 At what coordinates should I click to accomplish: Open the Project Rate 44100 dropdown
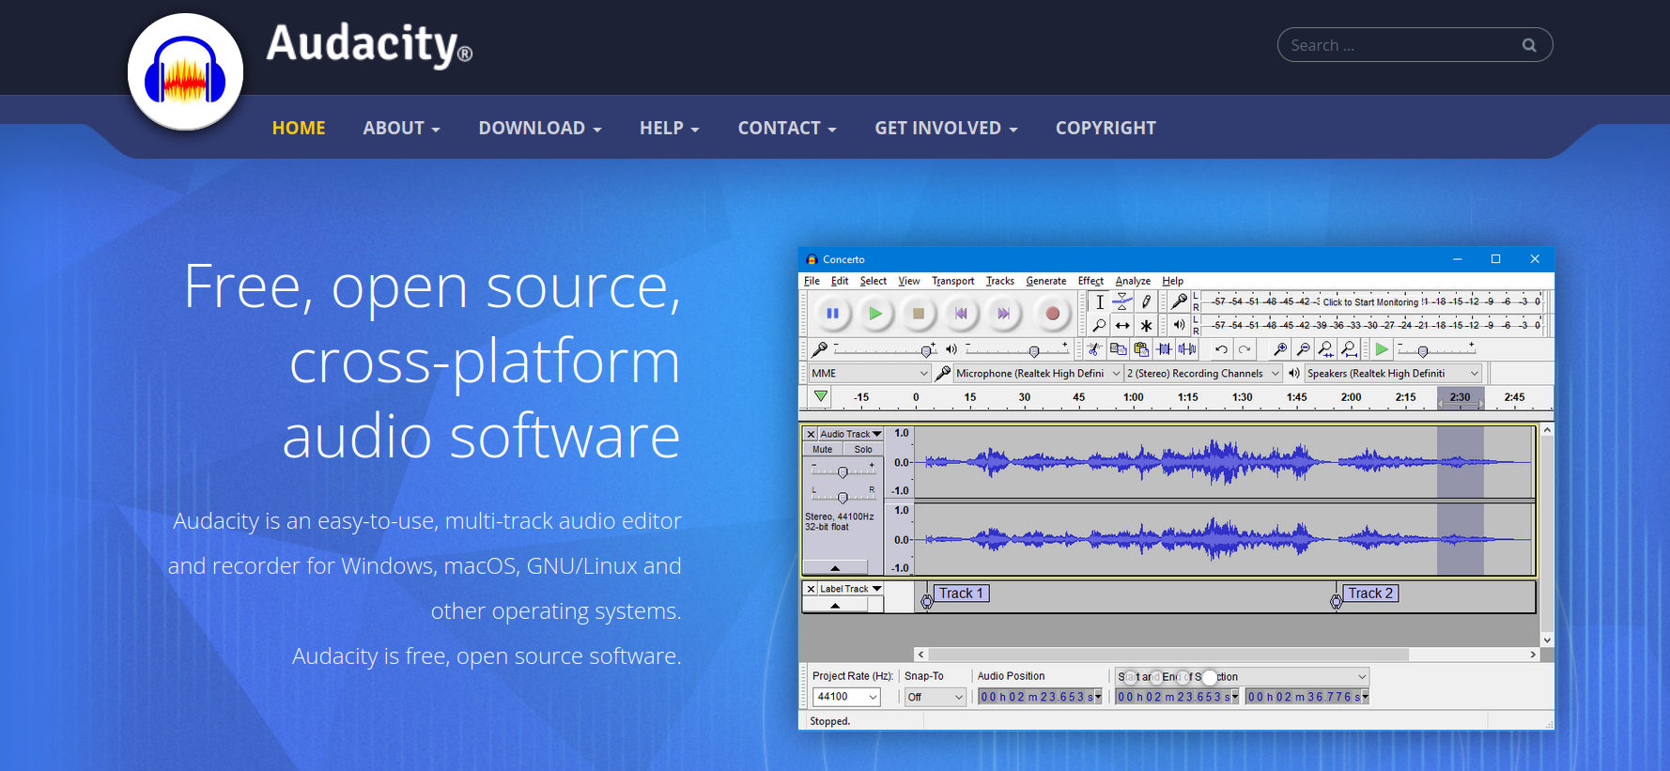tap(846, 697)
